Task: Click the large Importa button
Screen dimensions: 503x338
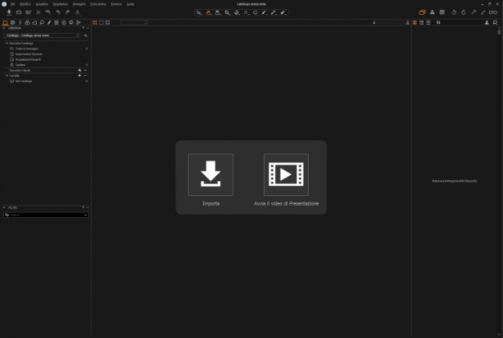Action: 210,174
